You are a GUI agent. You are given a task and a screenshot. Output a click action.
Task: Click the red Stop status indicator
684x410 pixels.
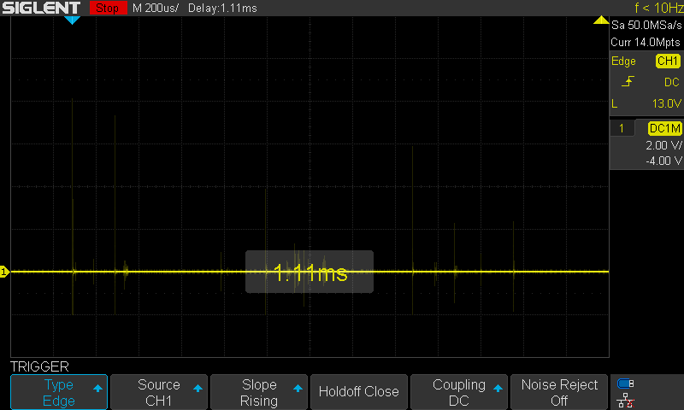(108, 8)
